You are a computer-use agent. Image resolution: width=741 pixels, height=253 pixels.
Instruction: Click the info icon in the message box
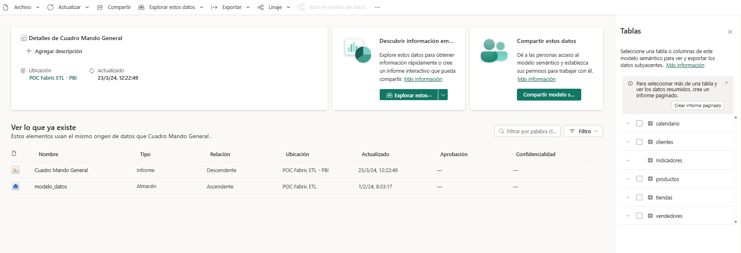[x=630, y=83]
